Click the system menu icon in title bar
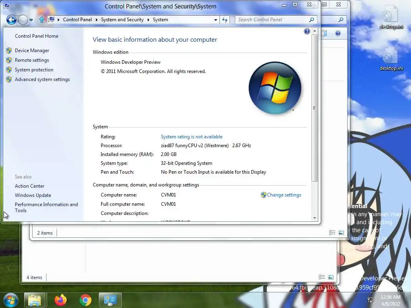The image size is (411, 308). tap(6, 5)
